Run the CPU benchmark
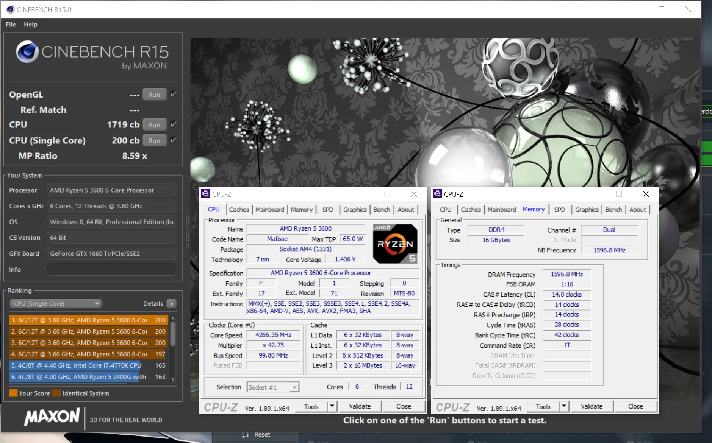The image size is (712, 443). 155,124
